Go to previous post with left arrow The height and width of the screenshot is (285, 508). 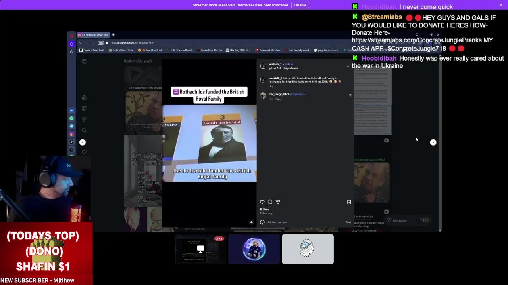(x=83, y=142)
